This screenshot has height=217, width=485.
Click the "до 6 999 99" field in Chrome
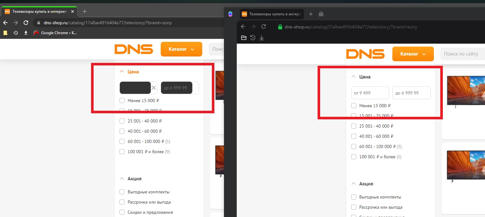tap(180, 88)
